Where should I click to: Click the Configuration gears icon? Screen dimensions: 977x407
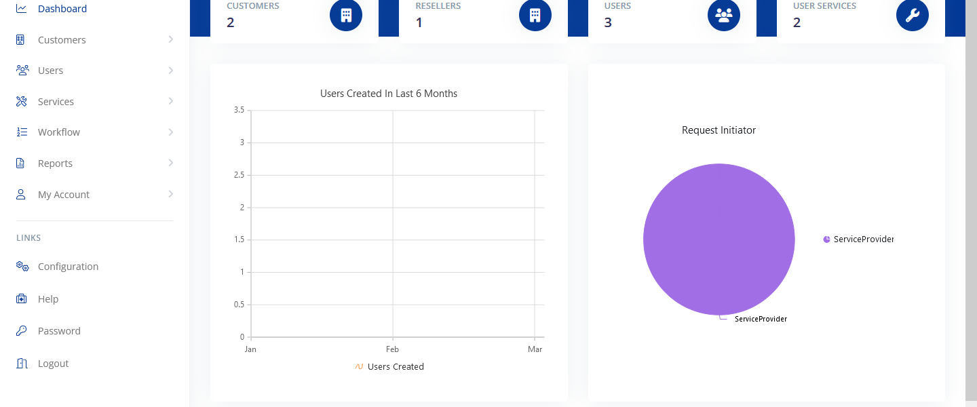coord(22,267)
